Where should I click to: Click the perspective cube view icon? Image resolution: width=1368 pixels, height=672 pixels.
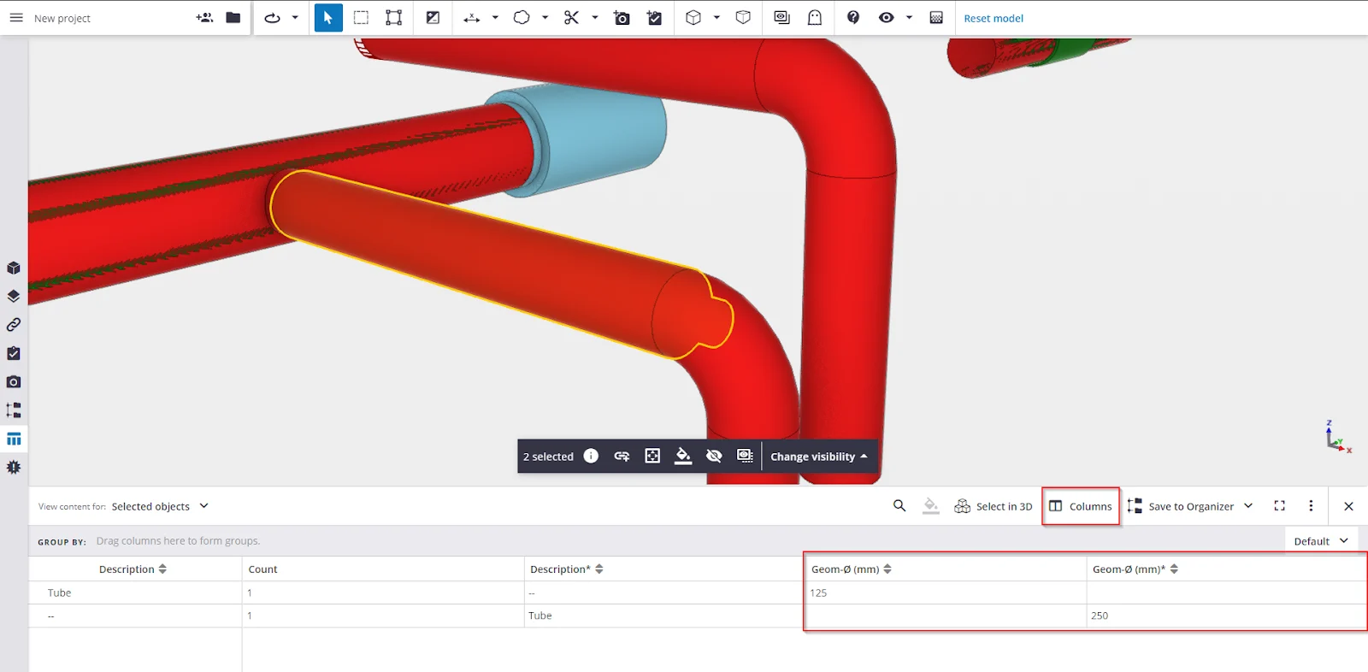[693, 18]
